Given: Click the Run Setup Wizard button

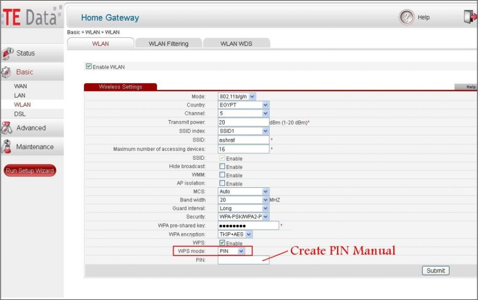Looking at the screenshot, I should [29, 171].
